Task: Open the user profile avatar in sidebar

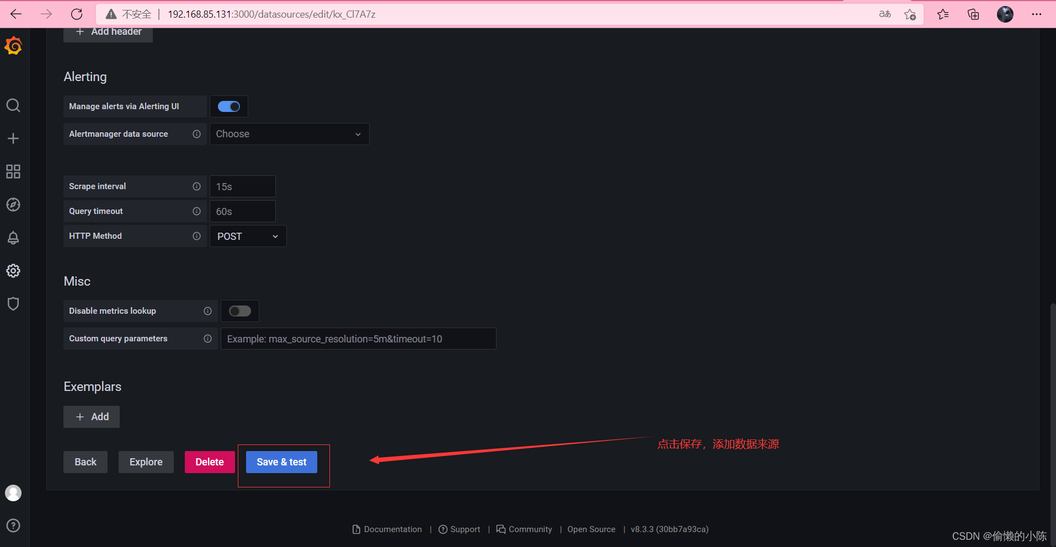Action: pyautogui.click(x=13, y=493)
